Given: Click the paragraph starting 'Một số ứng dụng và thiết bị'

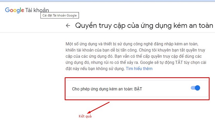Looking at the screenshot, I should tap(136, 56).
